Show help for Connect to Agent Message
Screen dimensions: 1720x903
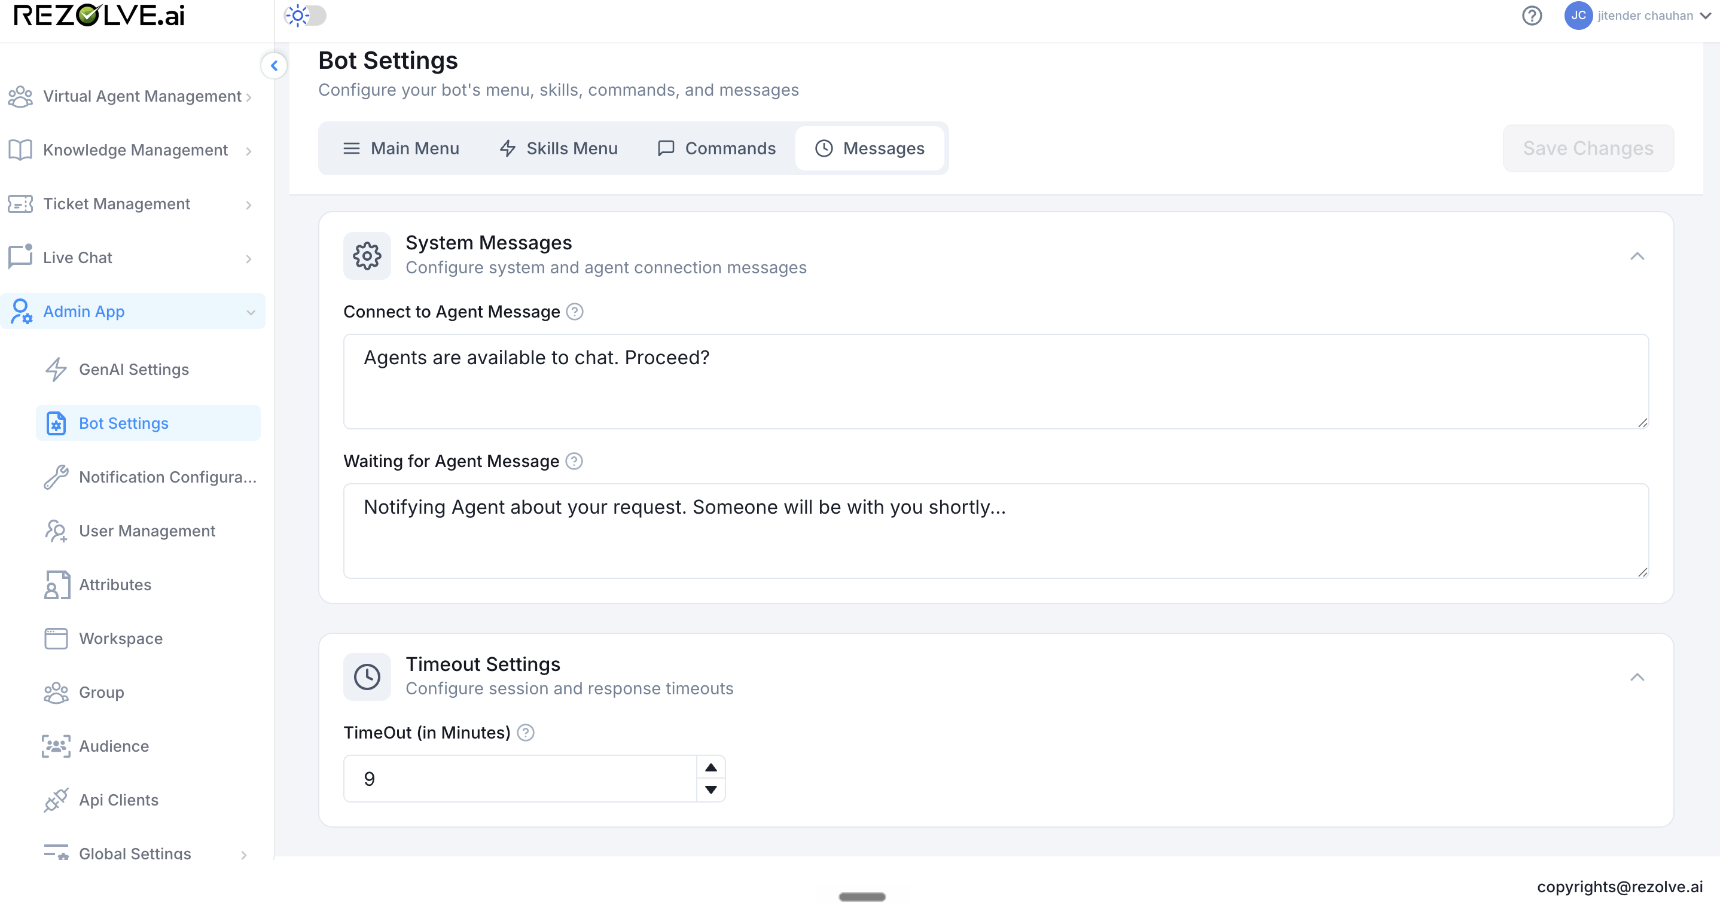click(x=575, y=312)
